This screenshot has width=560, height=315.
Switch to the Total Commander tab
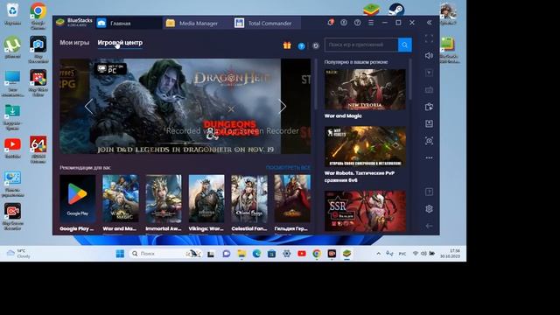[x=267, y=23]
